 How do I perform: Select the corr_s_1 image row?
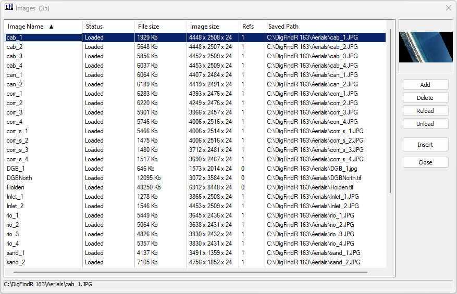tap(195, 131)
